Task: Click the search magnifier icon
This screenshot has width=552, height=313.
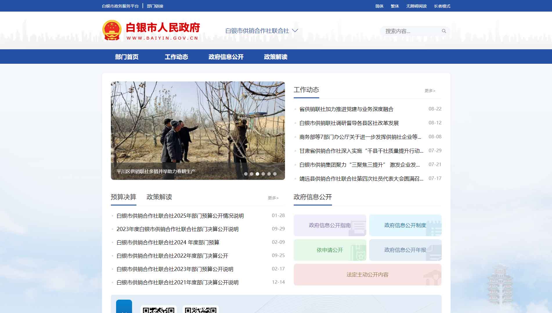Action: pos(444,31)
